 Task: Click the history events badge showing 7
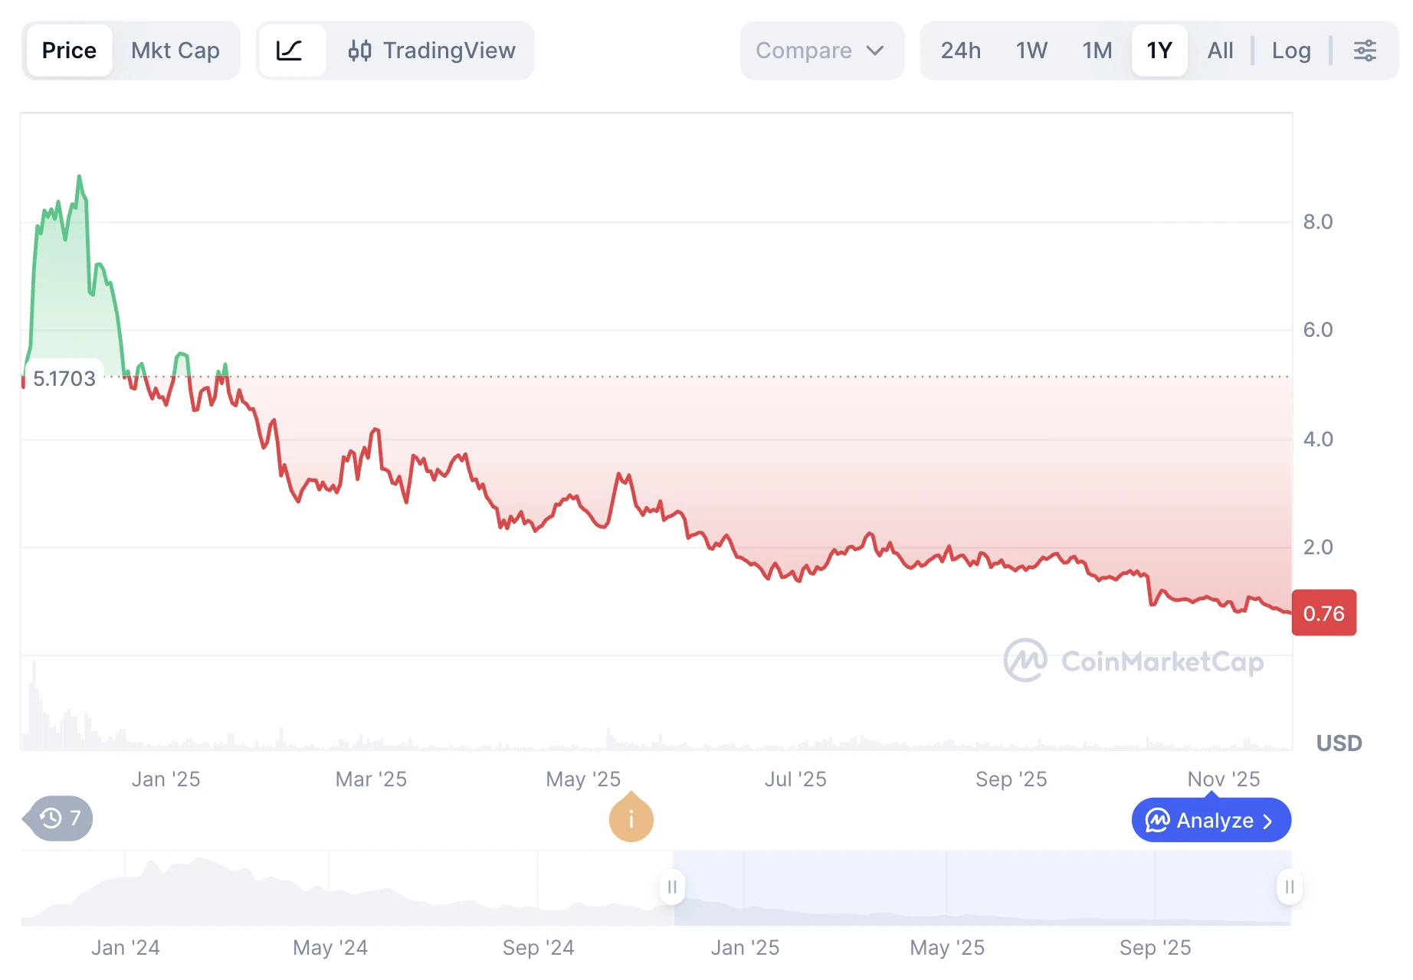[x=60, y=818]
